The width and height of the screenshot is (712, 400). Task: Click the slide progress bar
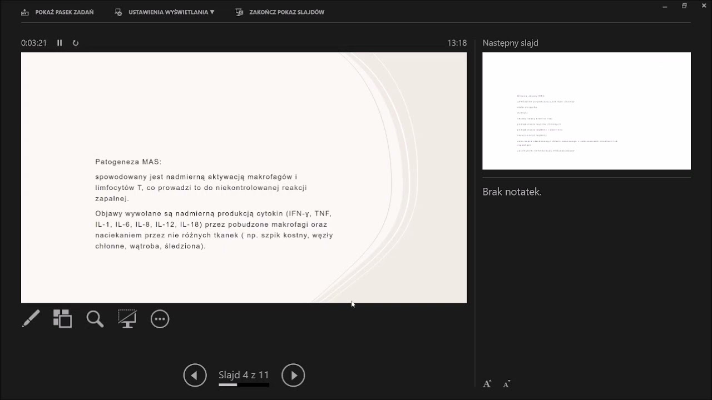[244, 384]
